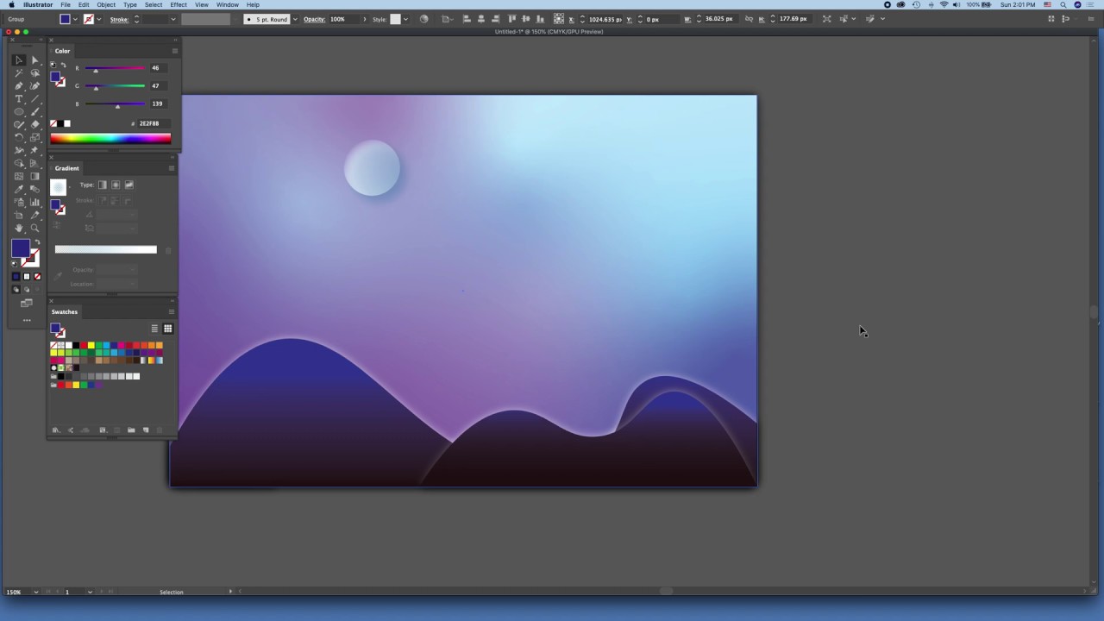
Task: Select the Zoom tool
Action: pos(35,228)
